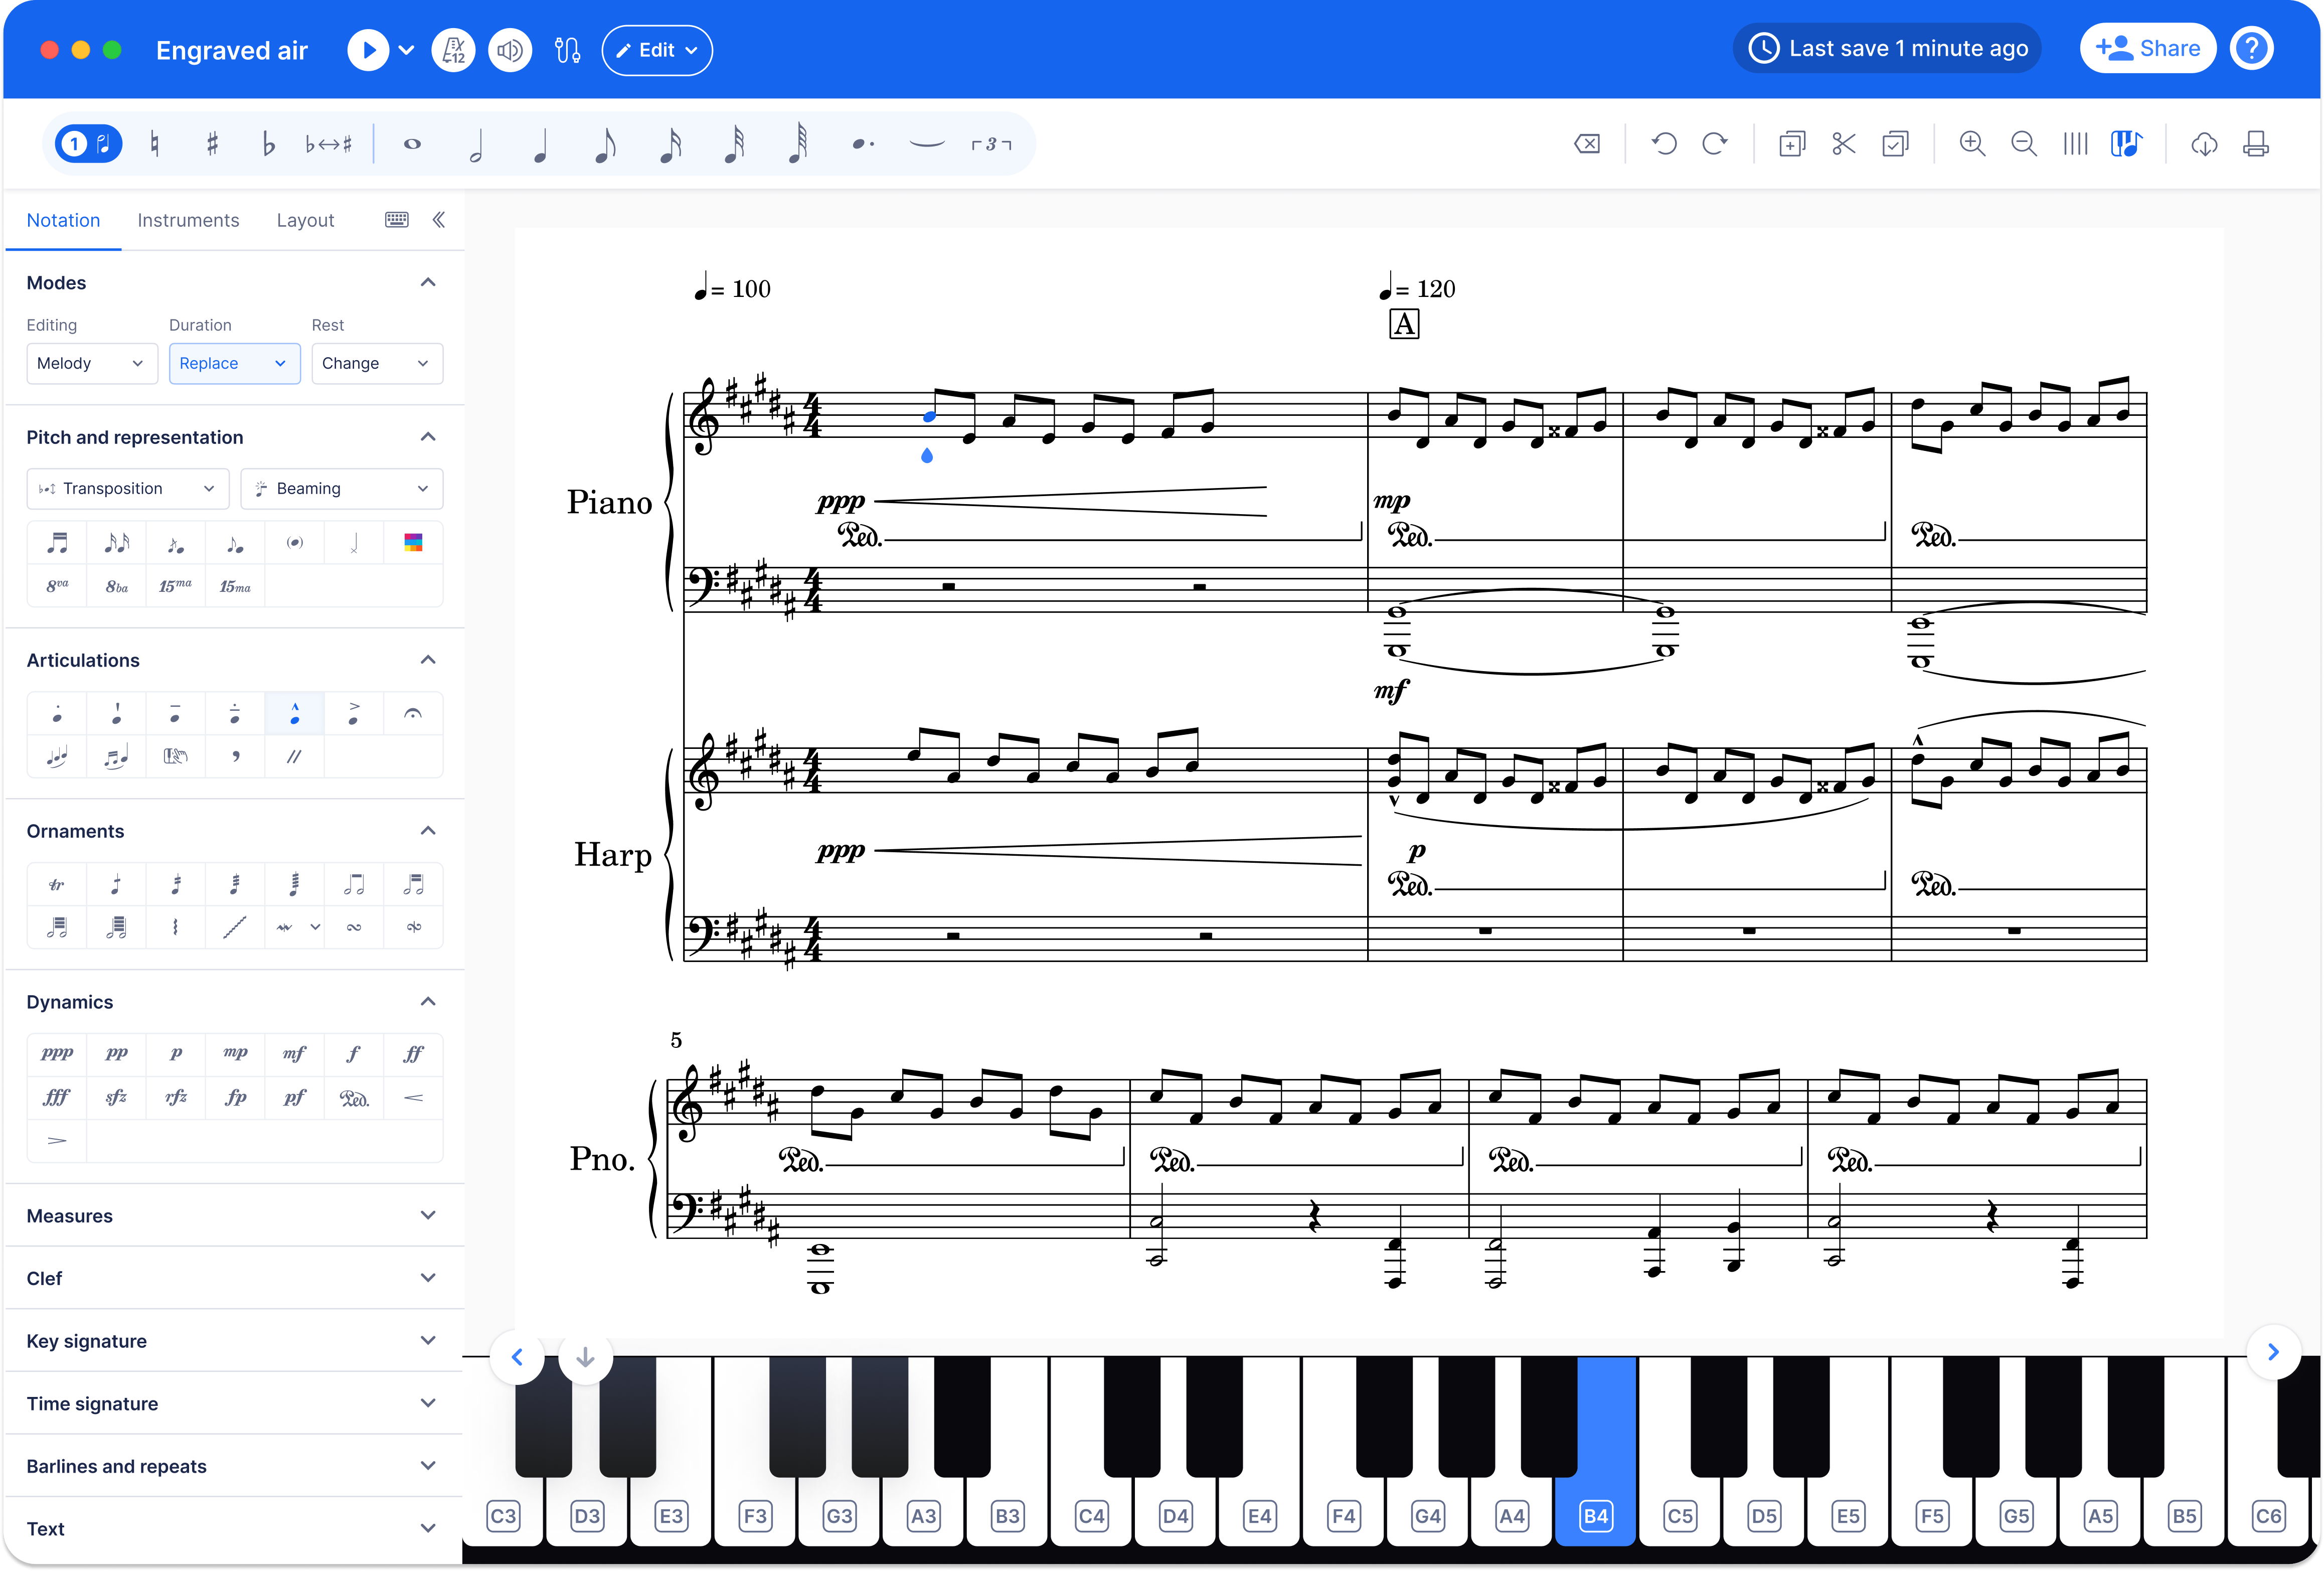Insert the Ped. pedal marking from Dynamics
This screenshot has height=1571, width=2324.
[x=354, y=1098]
